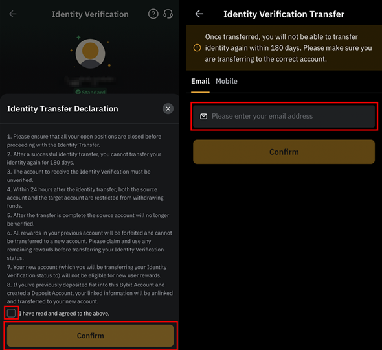Click the warning exclamation icon
382x350 pixels.
pos(197,48)
